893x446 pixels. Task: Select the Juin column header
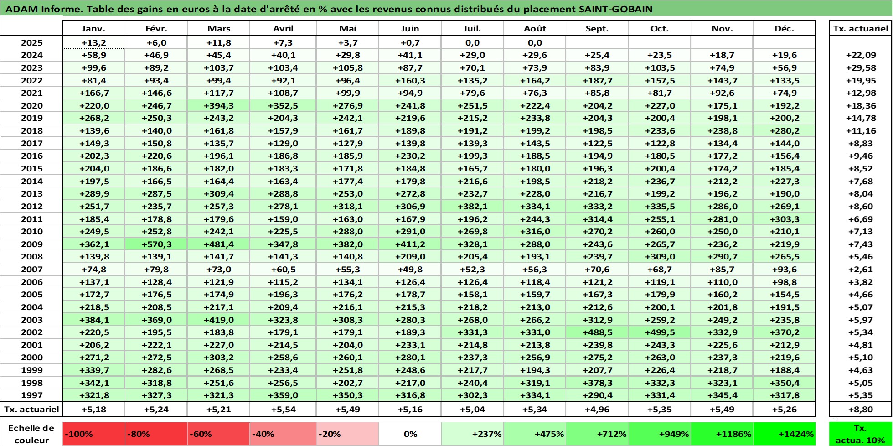pos(410,28)
